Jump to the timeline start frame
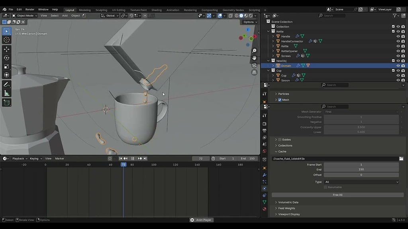The width and height of the screenshot is (408, 229). pyautogui.click(x=121, y=158)
